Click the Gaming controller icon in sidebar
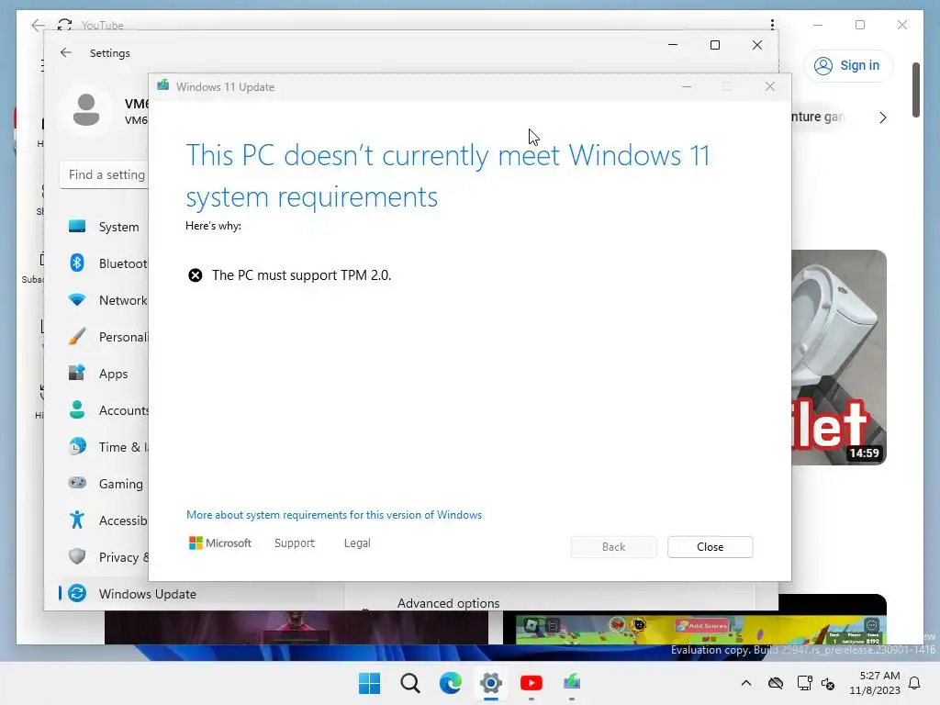 (77, 483)
